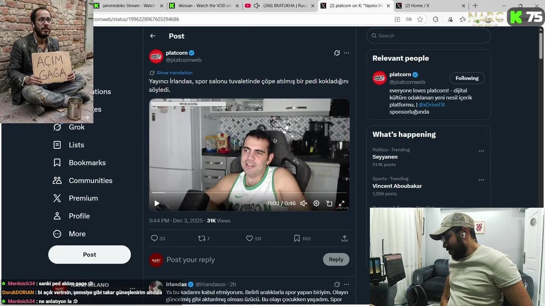
Task: Unmute the video with speaker icon
Action: (304, 204)
